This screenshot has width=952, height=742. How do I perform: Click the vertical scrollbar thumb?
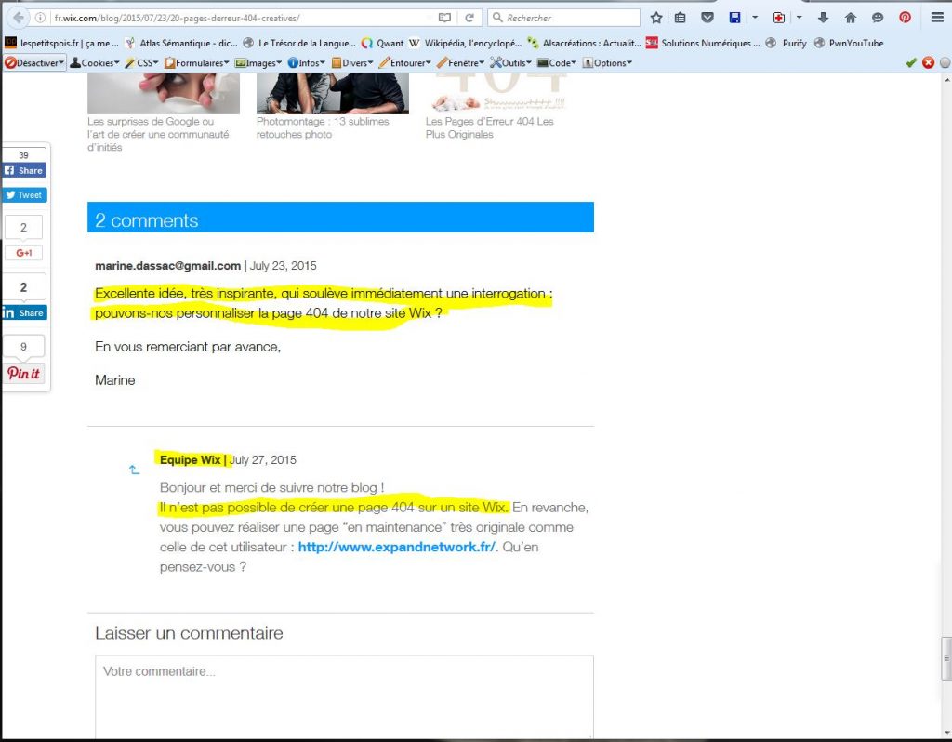point(945,658)
